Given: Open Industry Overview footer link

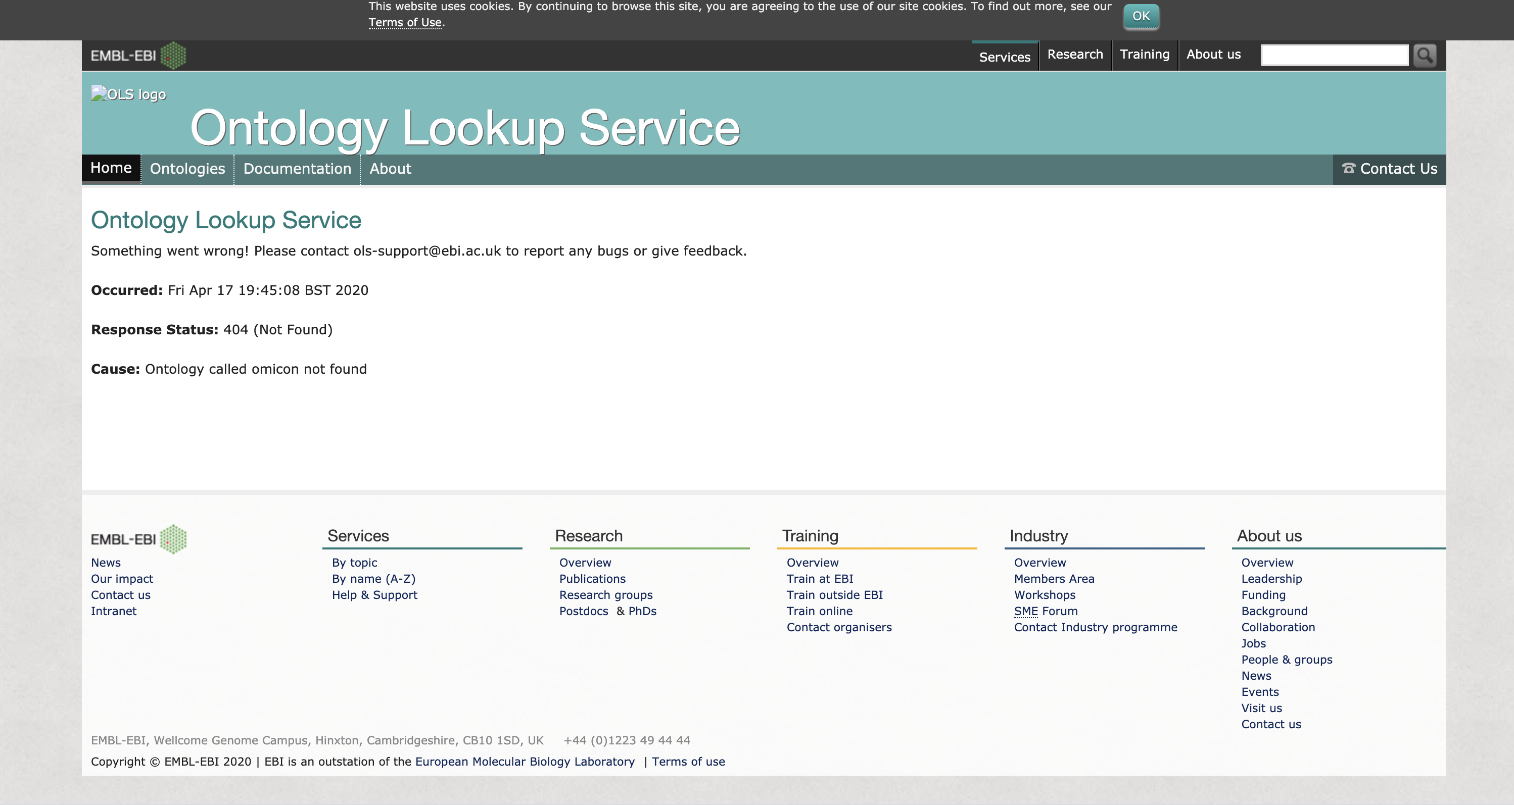Looking at the screenshot, I should pos(1039,563).
